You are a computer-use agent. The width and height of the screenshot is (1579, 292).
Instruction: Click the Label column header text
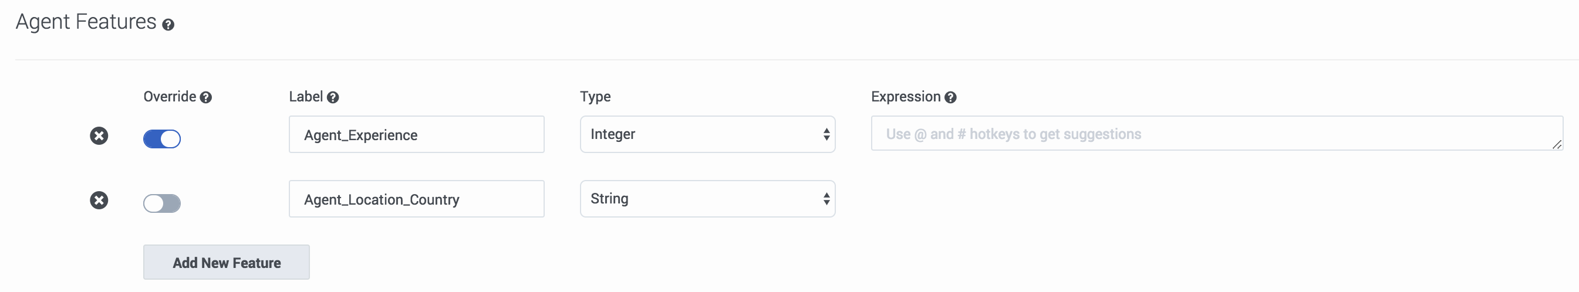306,97
